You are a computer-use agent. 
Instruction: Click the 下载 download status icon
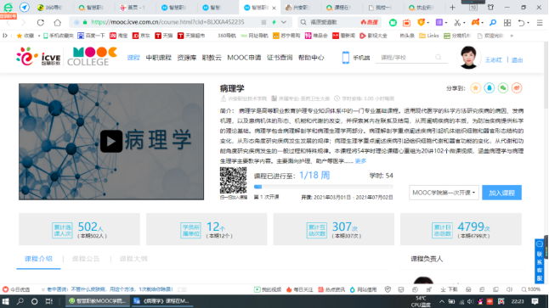(x=450, y=289)
